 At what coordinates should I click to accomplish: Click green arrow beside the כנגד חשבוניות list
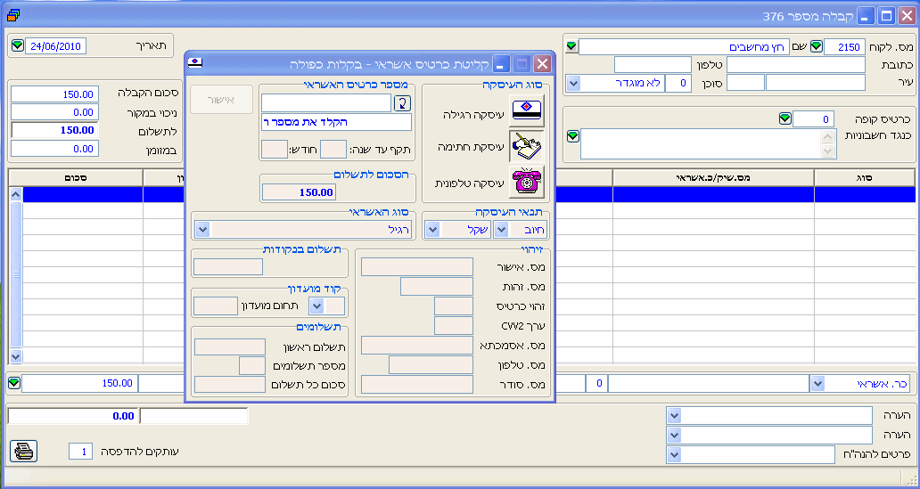[573, 136]
